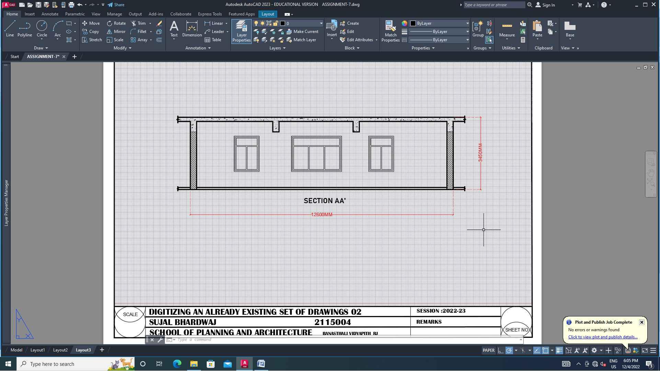This screenshot has height=371, width=660.
Task: Click the Match Properties tool
Action: pos(390,31)
